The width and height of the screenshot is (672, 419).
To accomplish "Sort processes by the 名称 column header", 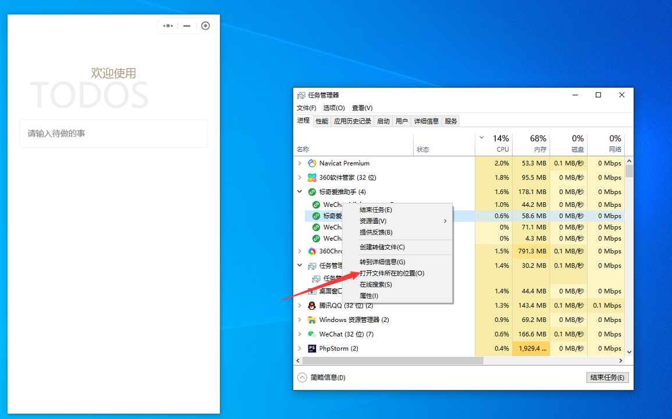I will click(354, 144).
